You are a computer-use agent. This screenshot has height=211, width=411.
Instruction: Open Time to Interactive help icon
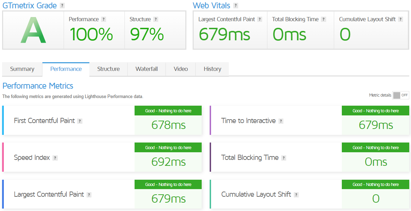(281, 121)
